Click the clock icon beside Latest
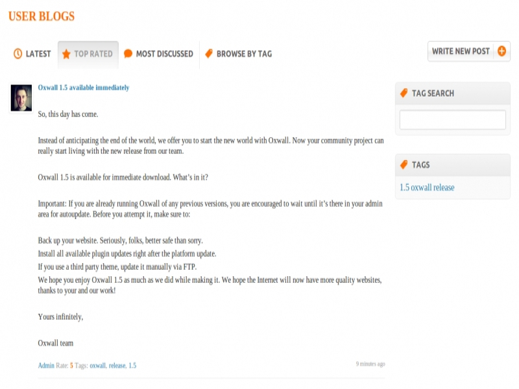Viewport: 519px width, 389px height. click(x=18, y=54)
